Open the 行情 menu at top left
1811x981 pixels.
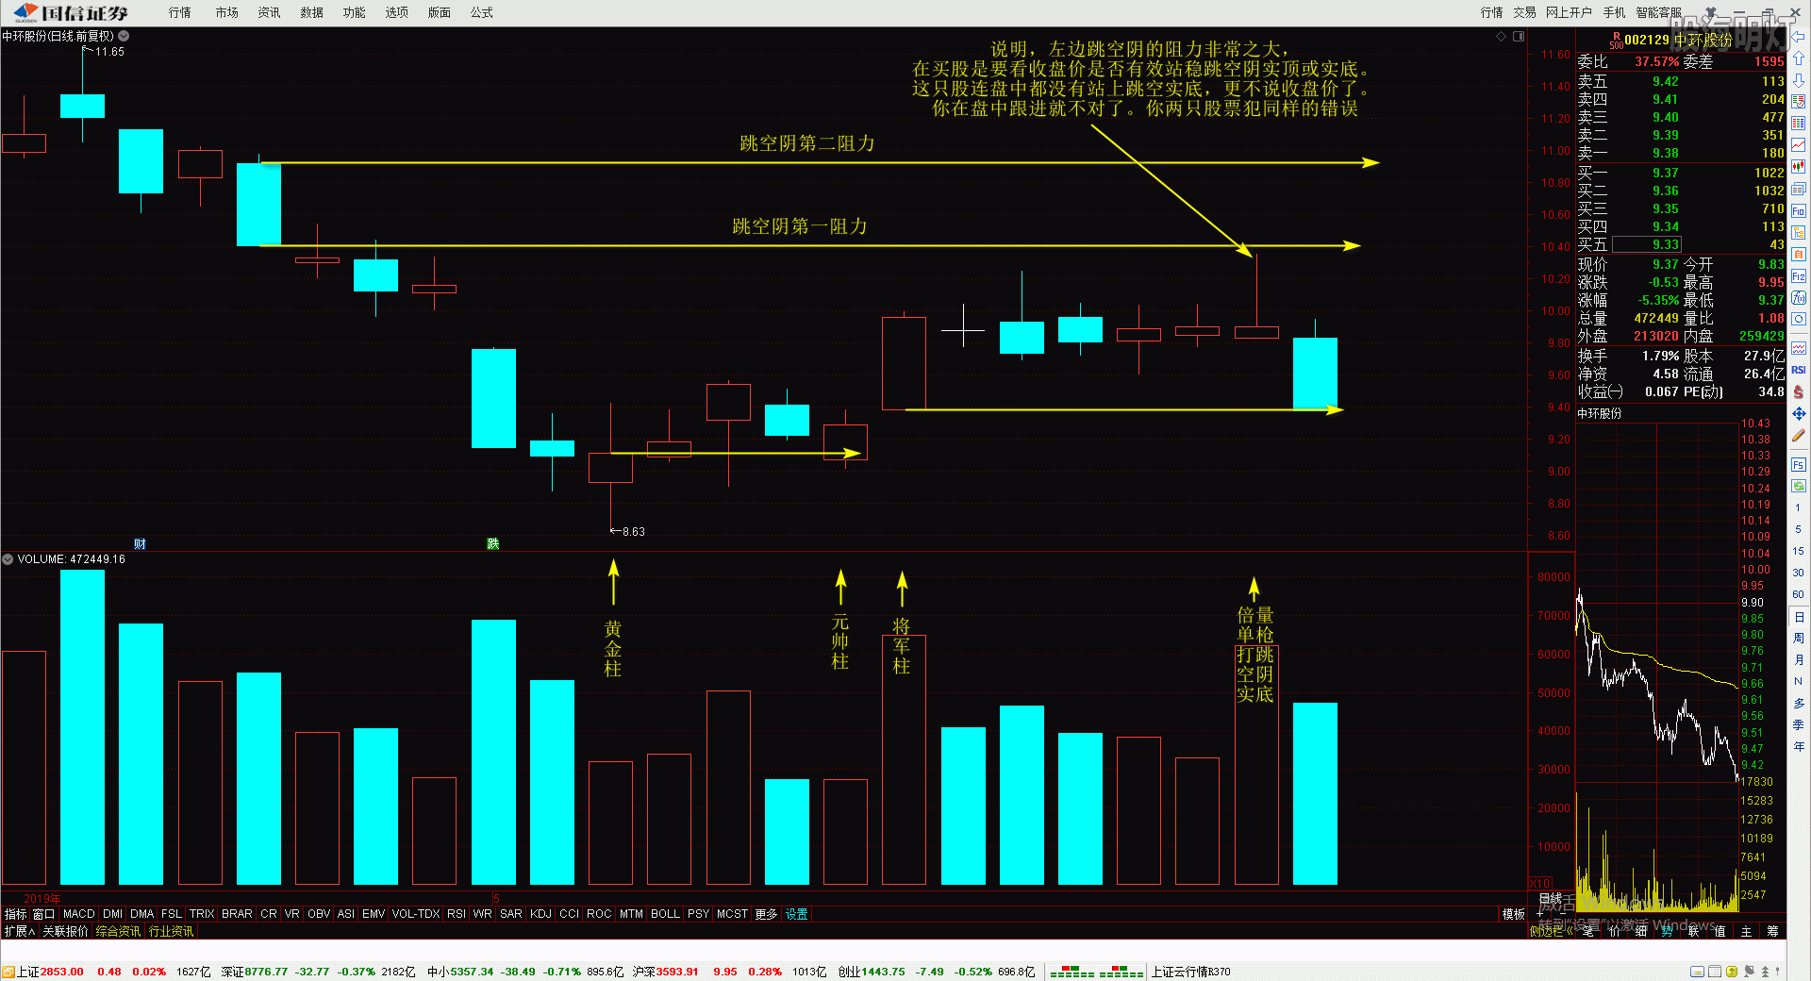pyautogui.click(x=179, y=12)
